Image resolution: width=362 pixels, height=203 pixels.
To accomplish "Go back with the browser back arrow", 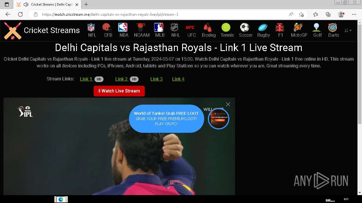I will [8, 14].
